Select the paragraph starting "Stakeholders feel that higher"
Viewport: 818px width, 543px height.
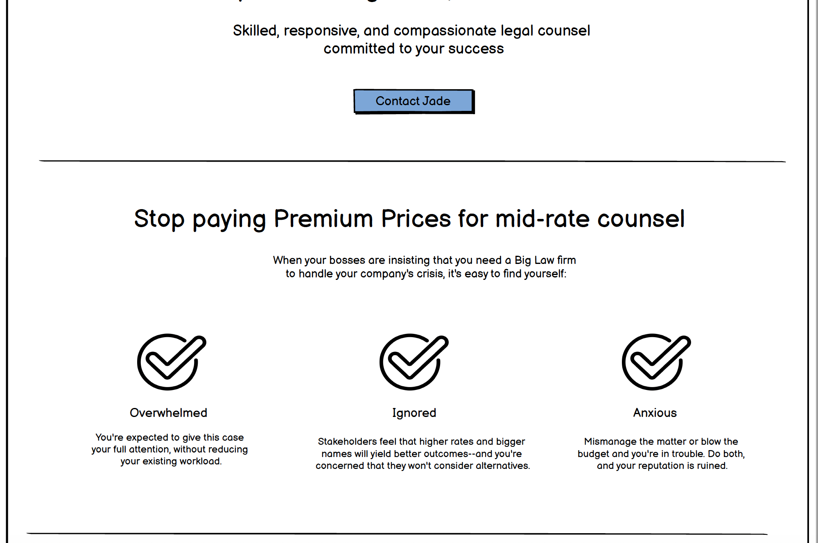tap(423, 453)
